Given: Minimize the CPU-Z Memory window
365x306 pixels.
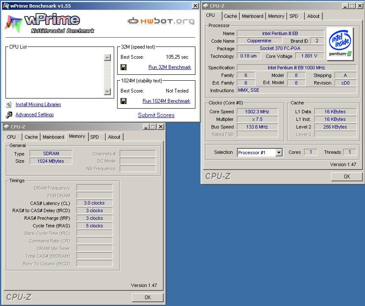Looking at the screenshot, I should [146, 127].
